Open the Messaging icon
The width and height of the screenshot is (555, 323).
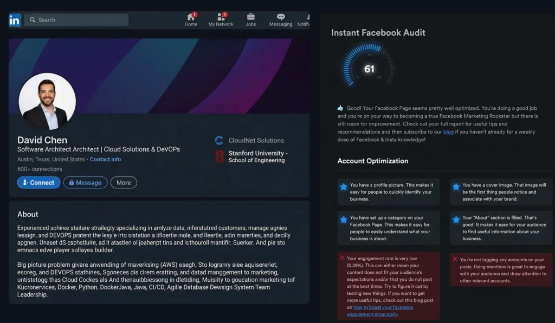(x=281, y=17)
